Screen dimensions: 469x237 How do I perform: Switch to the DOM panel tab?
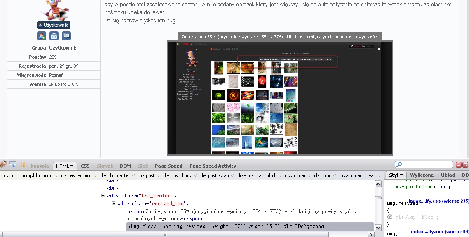click(x=125, y=166)
